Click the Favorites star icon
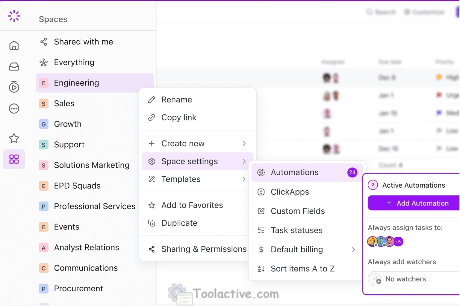 pos(14,138)
